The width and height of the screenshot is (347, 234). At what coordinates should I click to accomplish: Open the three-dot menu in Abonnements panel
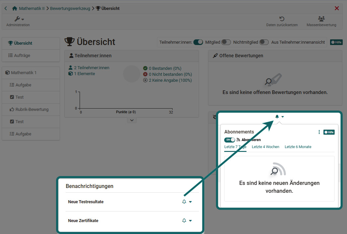coord(319,132)
